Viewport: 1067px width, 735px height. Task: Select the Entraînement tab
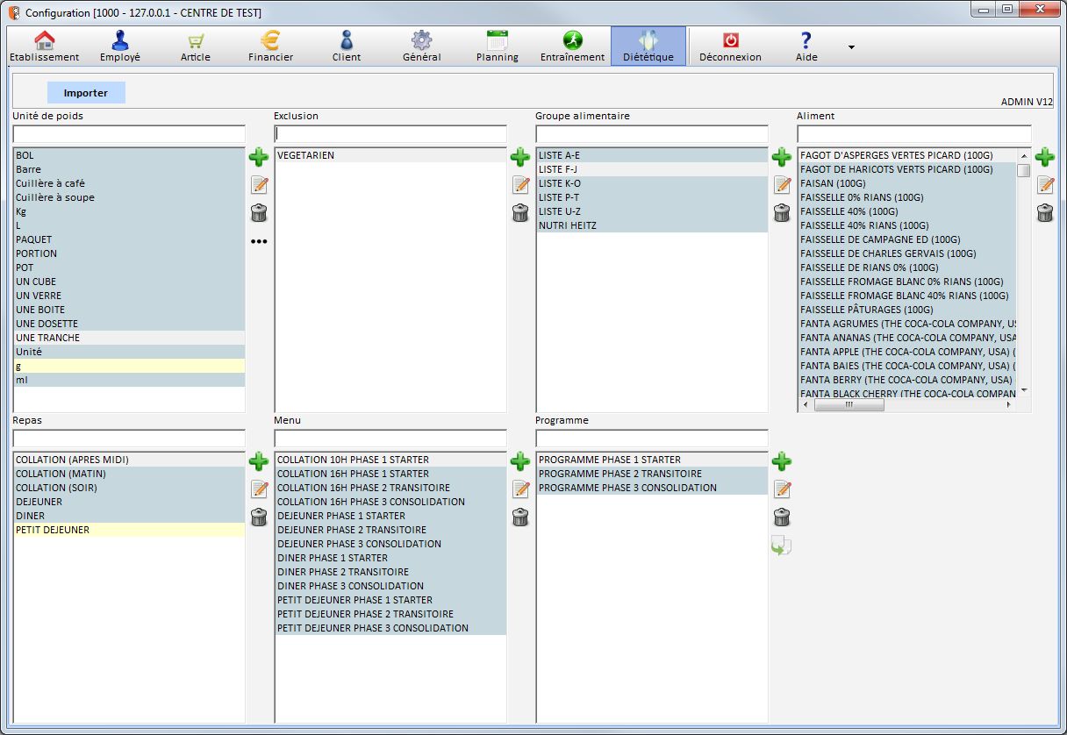coord(572,42)
